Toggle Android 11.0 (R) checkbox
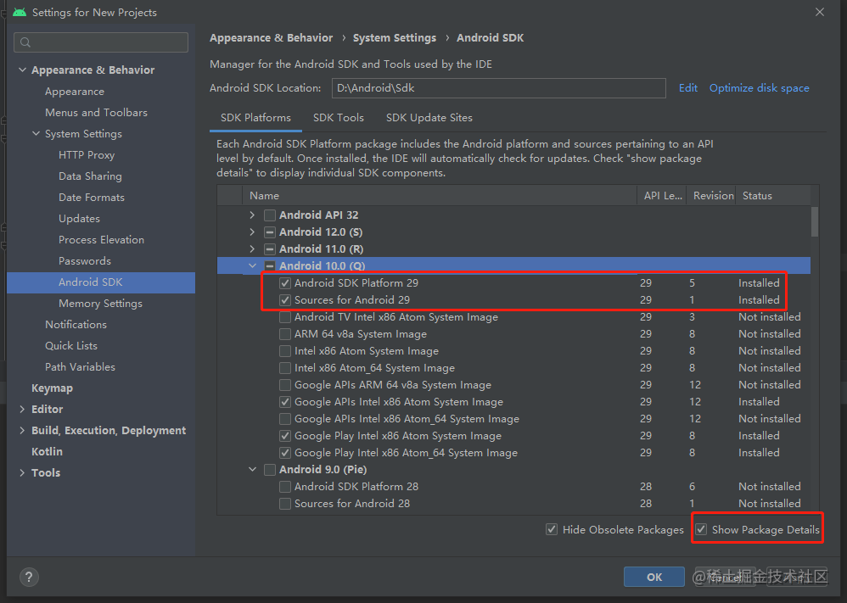The width and height of the screenshot is (847, 603). click(270, 249)
